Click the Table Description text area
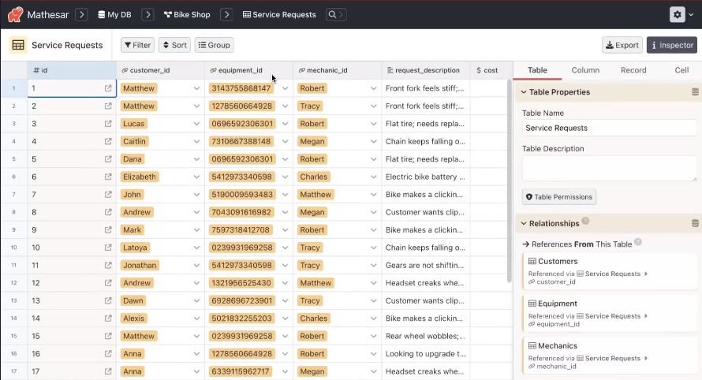Image resolution: width=702 pixels, height=380 pixels. pyautogui.click(x=610, y=168)
